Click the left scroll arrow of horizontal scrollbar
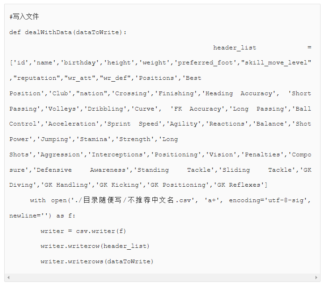 coord(8,278)
